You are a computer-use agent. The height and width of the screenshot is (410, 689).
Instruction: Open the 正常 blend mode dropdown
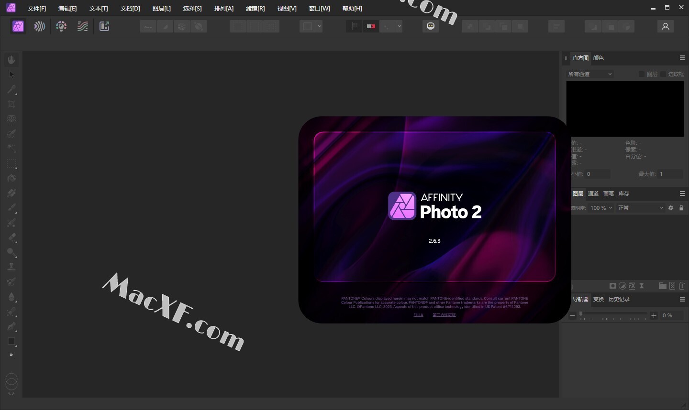coord(640,208)
